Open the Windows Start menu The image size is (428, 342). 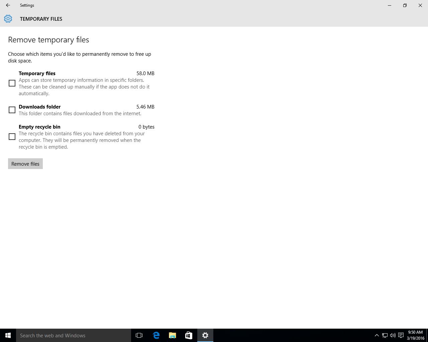tap(8, 335)
